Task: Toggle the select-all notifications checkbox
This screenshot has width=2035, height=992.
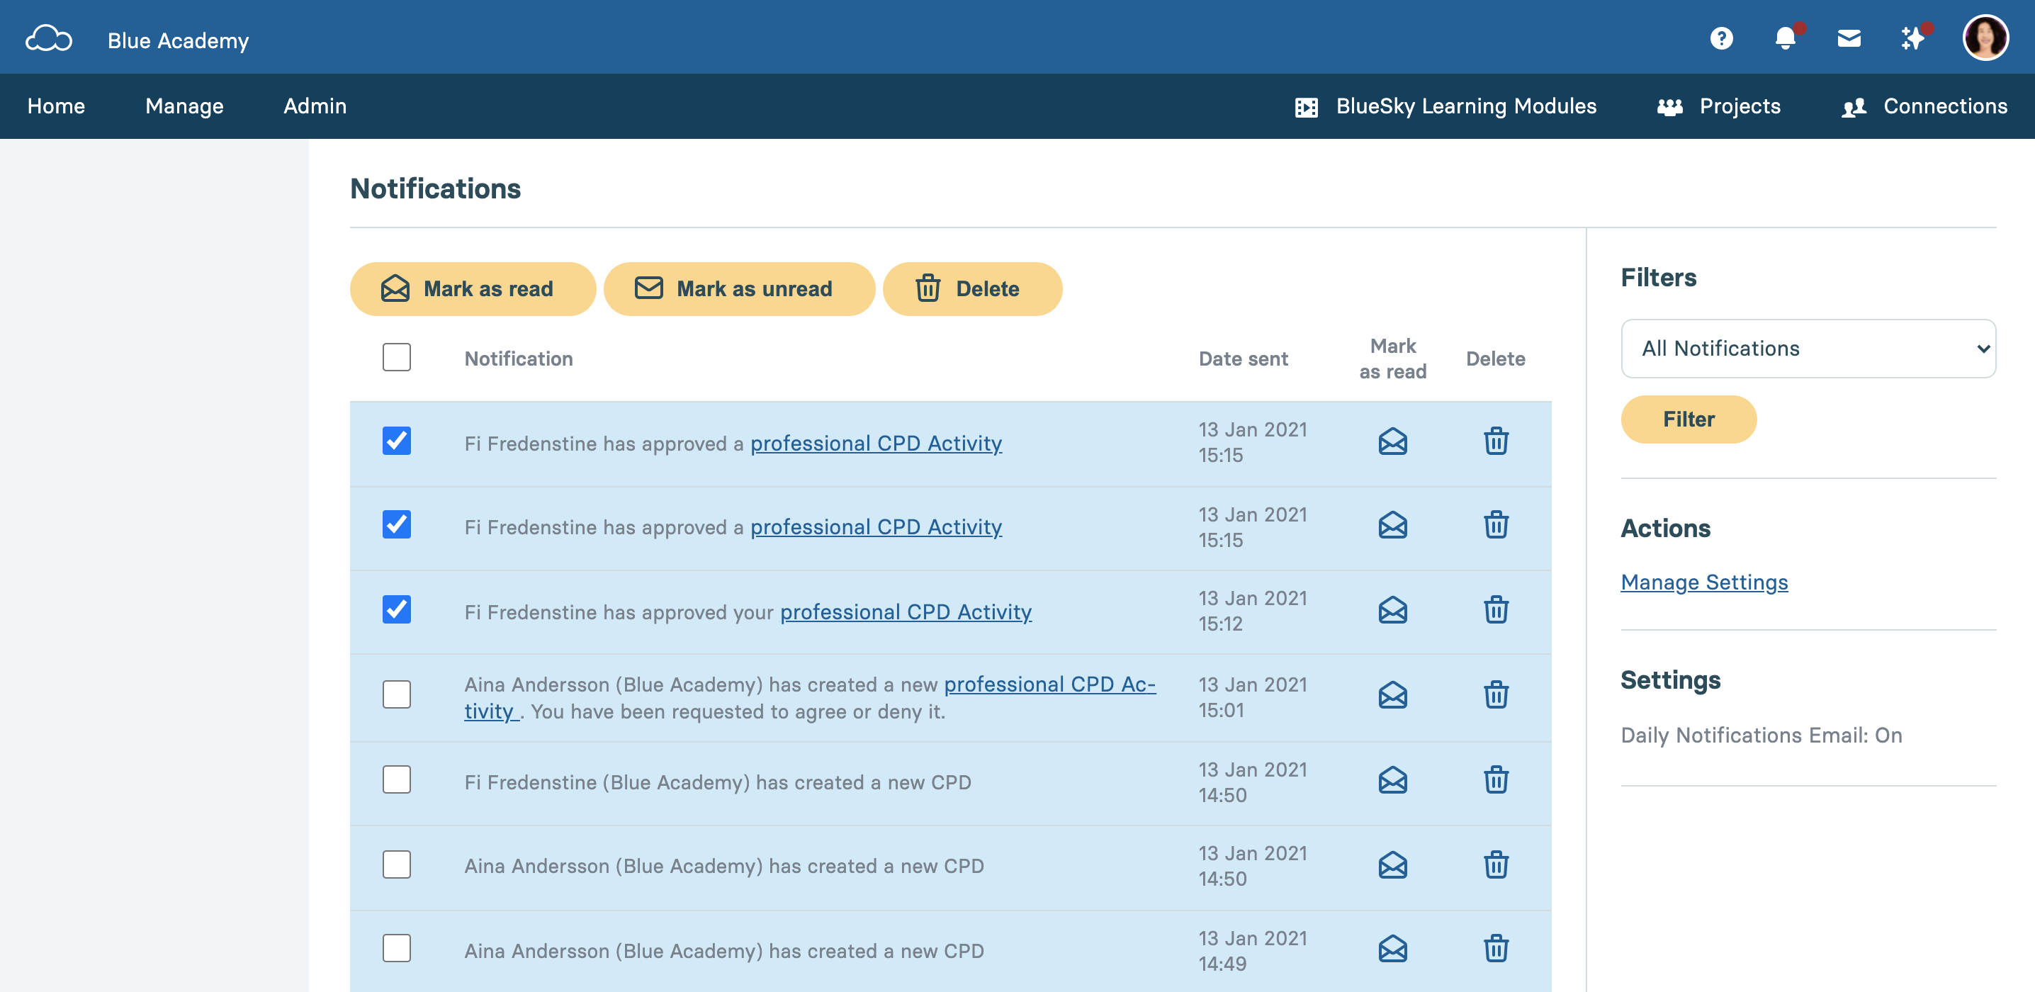Action: click(x=397, y=357)
